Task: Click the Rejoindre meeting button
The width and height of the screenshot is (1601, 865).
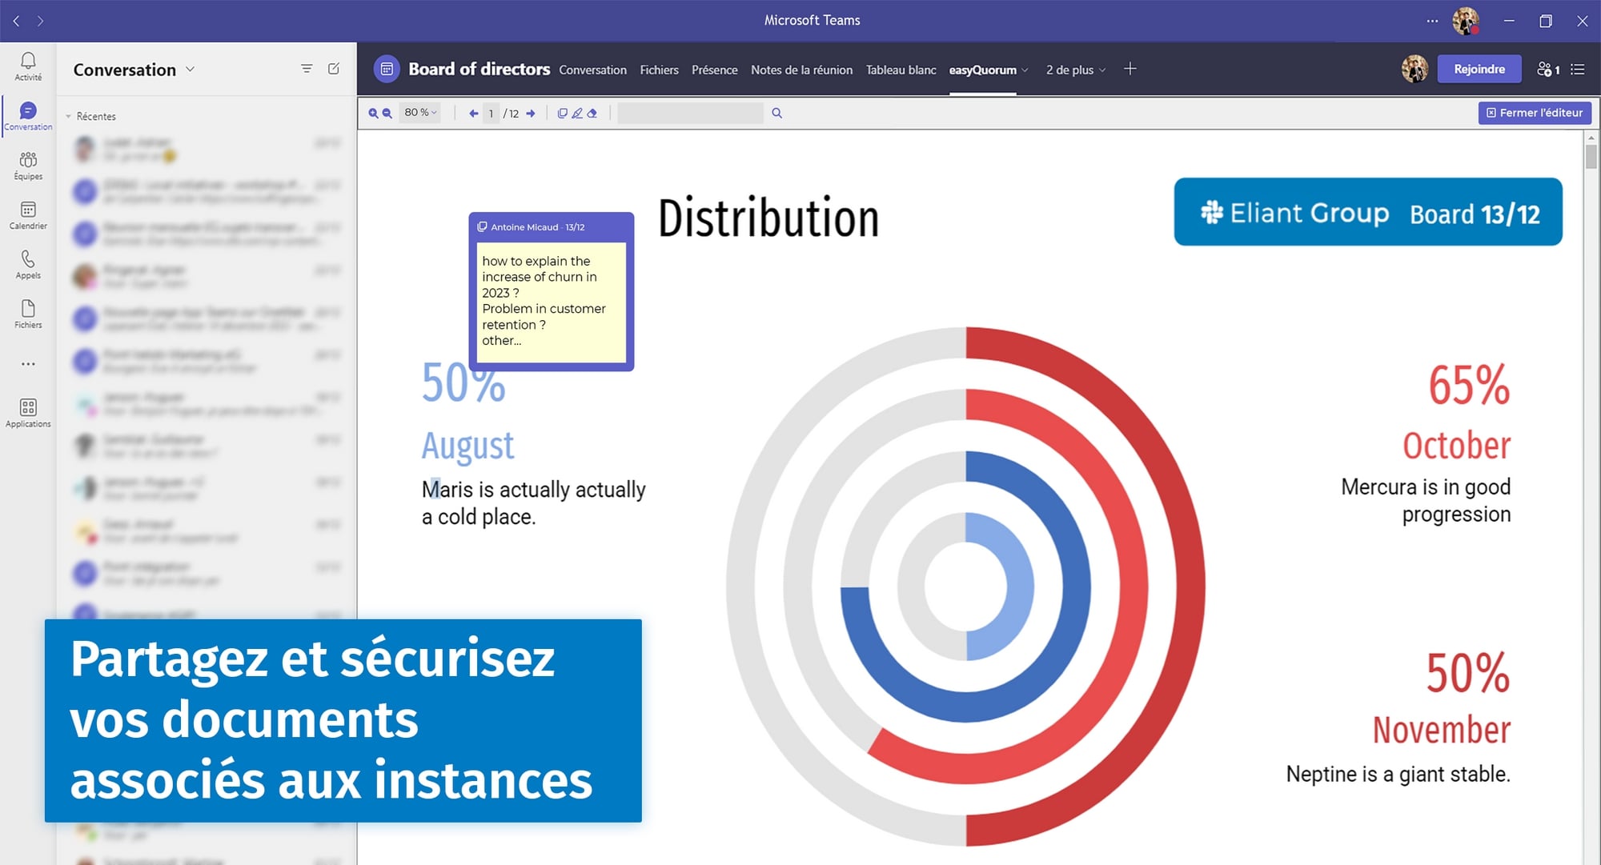Action: click(1479, 69)
